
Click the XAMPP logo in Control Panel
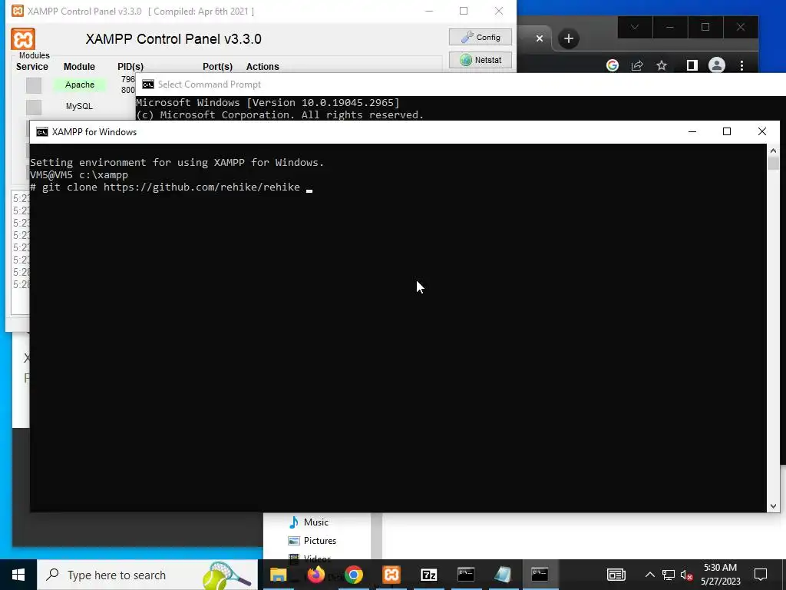[23, 39]
